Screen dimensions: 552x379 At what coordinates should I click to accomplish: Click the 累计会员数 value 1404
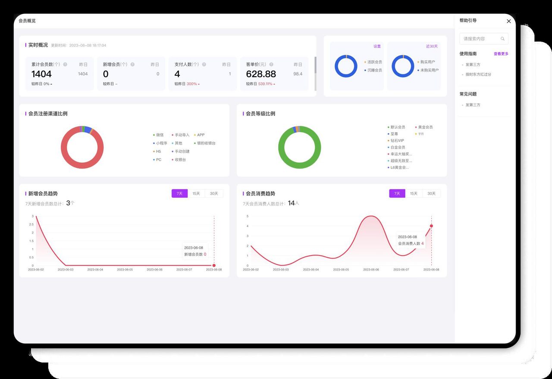41,74
